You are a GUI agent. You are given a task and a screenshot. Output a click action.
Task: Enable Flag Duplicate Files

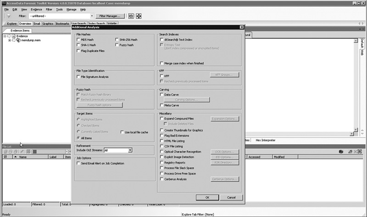click(x=78, y=51)
